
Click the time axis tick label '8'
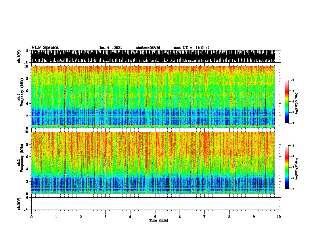pos(229,217)
